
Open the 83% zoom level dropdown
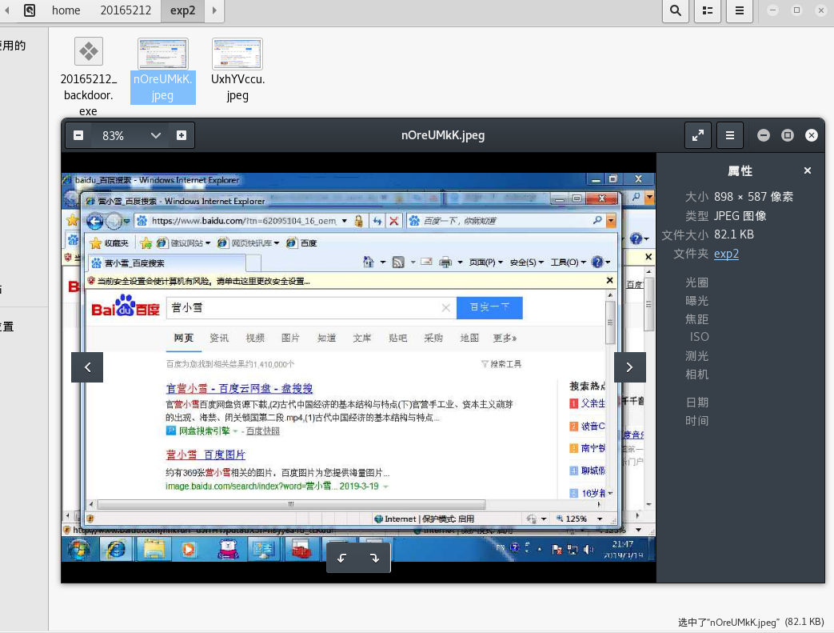point(155,135)
